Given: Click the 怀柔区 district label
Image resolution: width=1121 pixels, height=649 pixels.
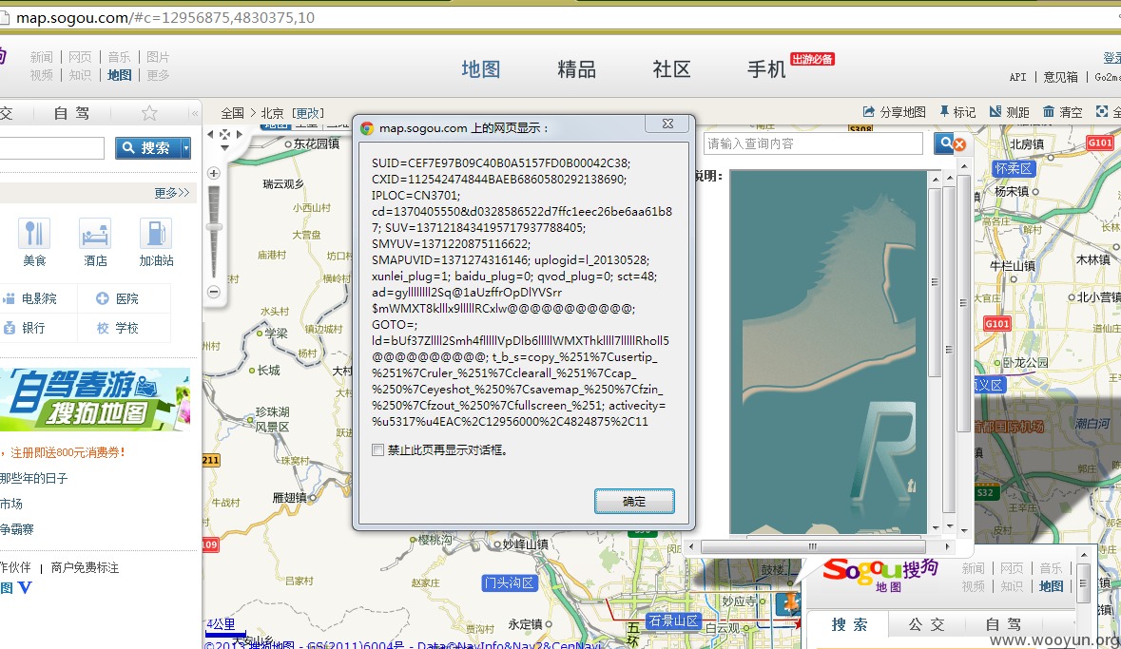Looking at the screenshot, I should (x=1013, y=169).
